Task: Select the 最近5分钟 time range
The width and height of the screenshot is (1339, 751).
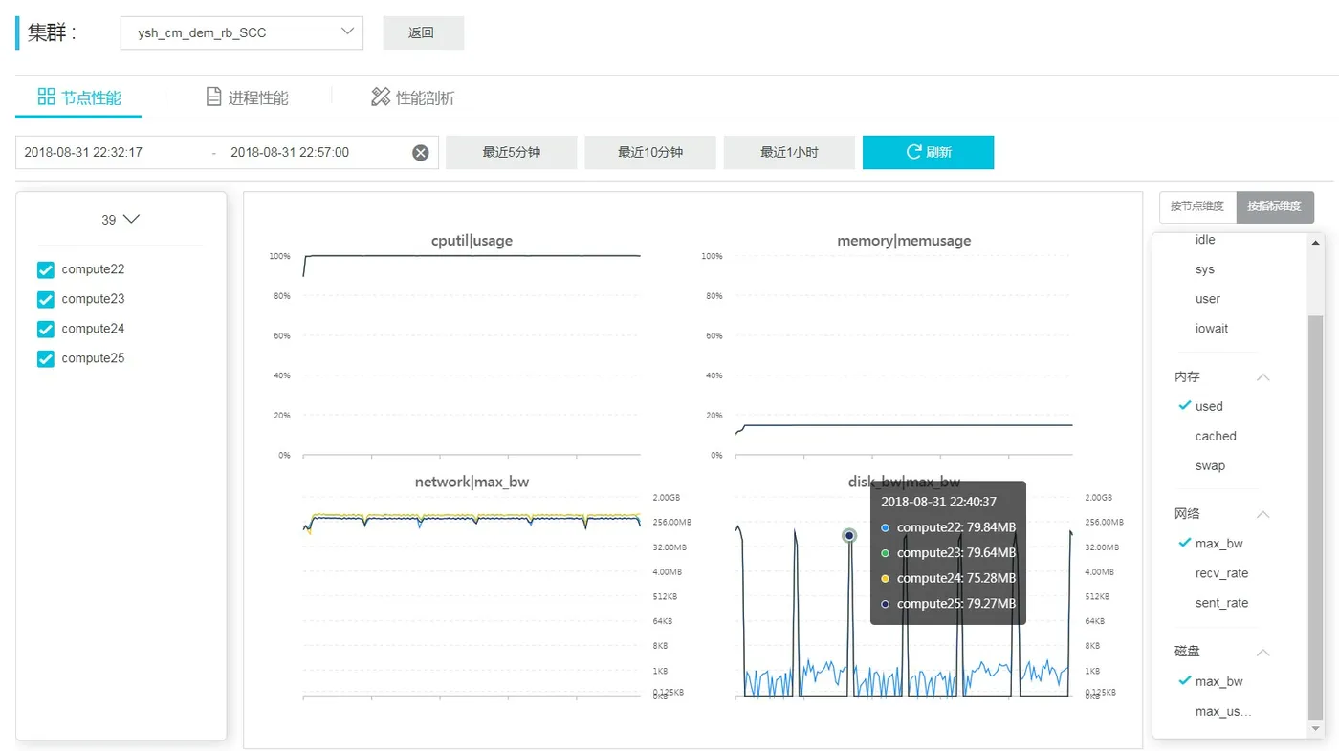Action: coord(512,152)
